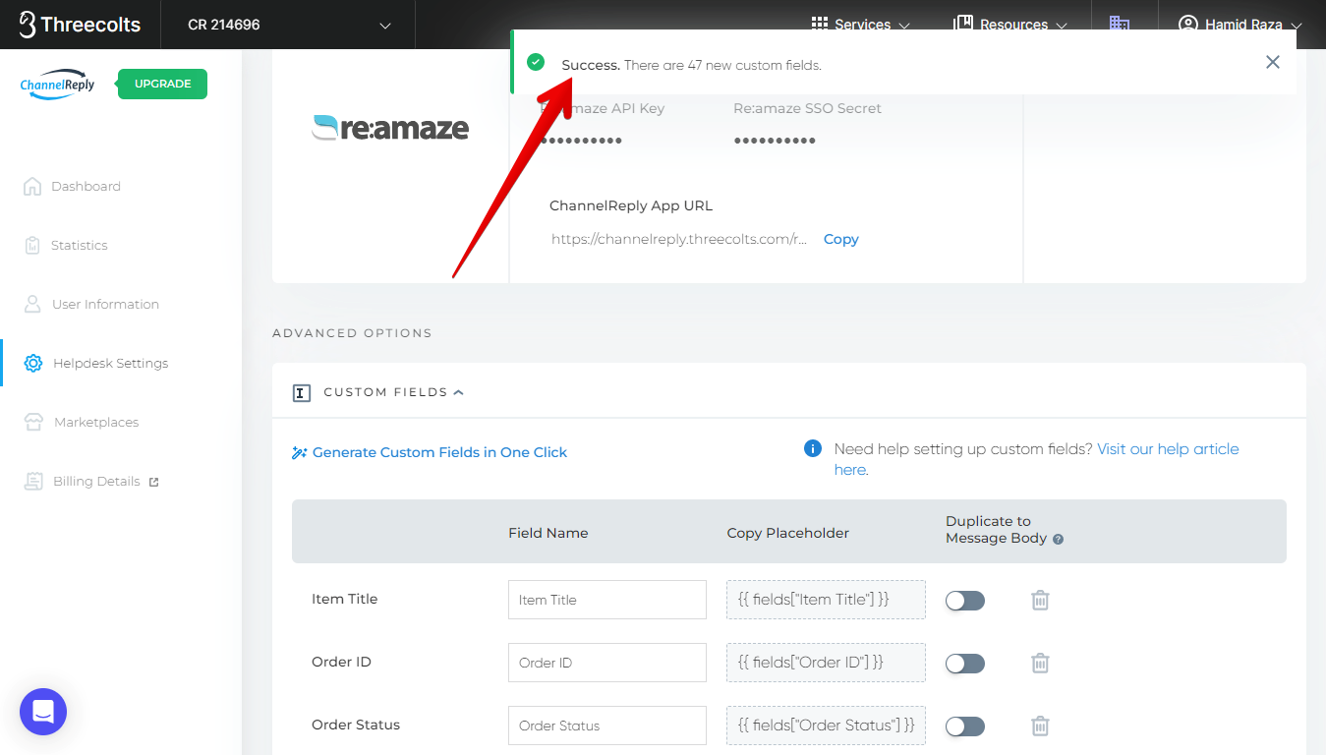The height and width of the screenshot is (755, 1326).
Task: Go to Dashboard
Action: pyautogui.click(x=86, y=186)
